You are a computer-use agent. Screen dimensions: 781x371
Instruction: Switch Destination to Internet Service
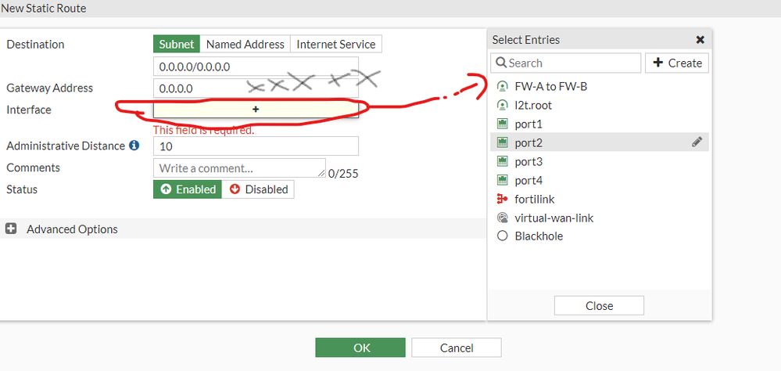[x=336, y=45]
